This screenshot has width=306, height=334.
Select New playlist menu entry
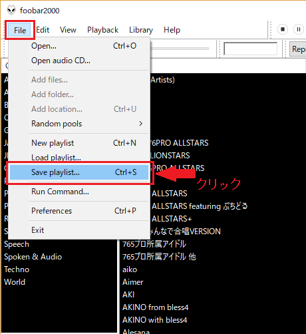coord(79,143)
